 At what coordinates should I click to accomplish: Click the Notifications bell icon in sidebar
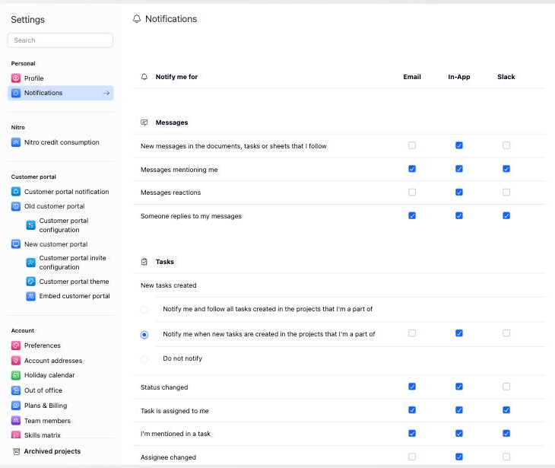[x=16, y=93]
